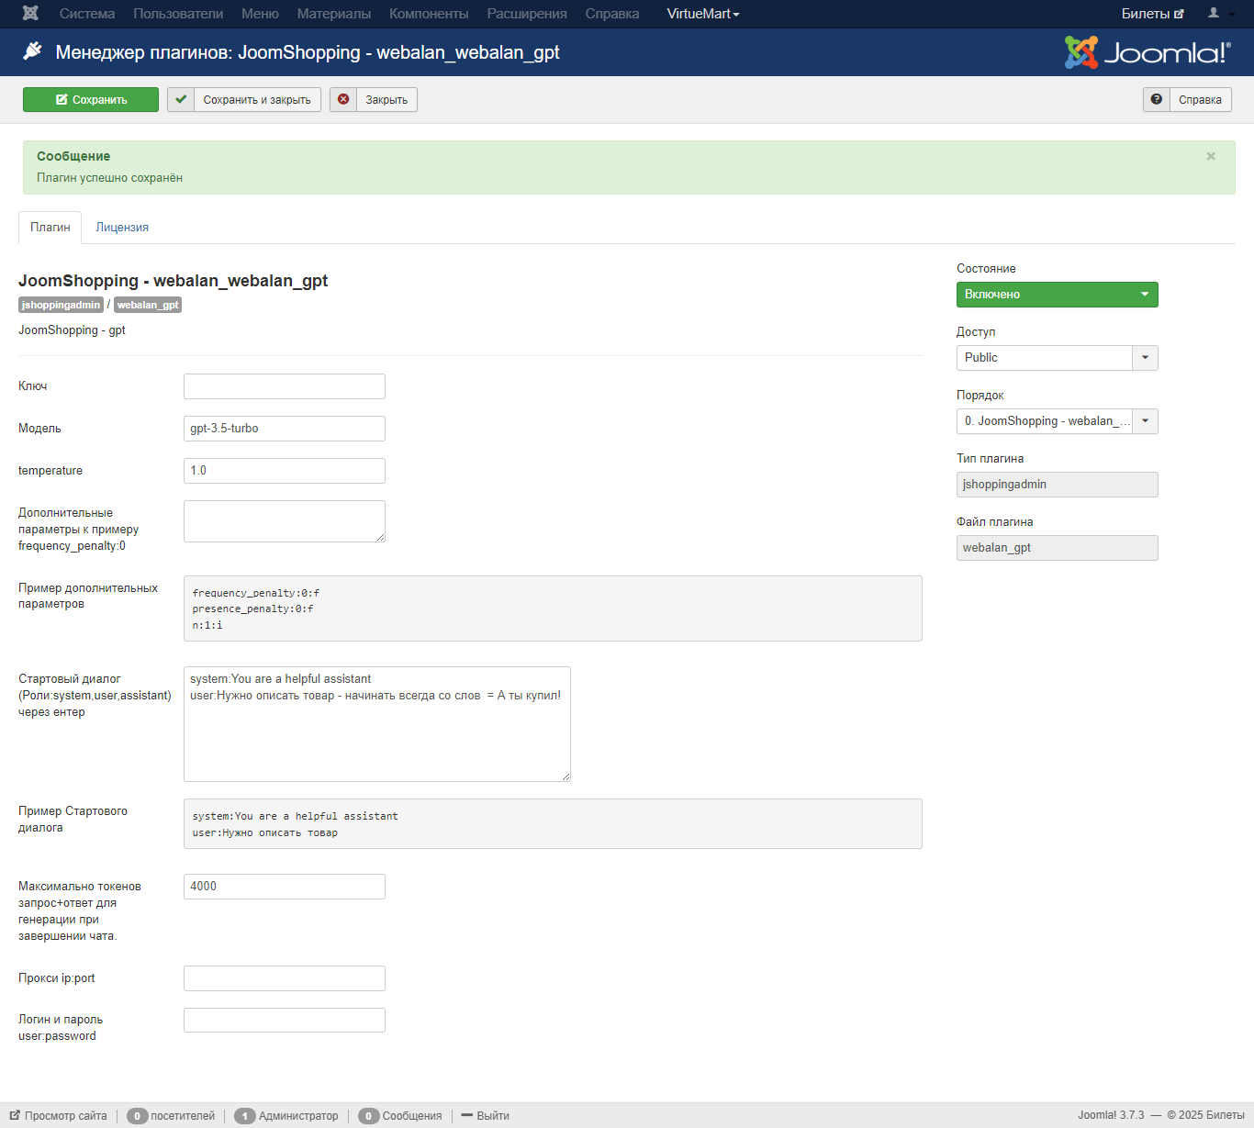This screenshot has width=1254, height=1128.
Task: Open the Справка menu in top bar
Action: 612,14
